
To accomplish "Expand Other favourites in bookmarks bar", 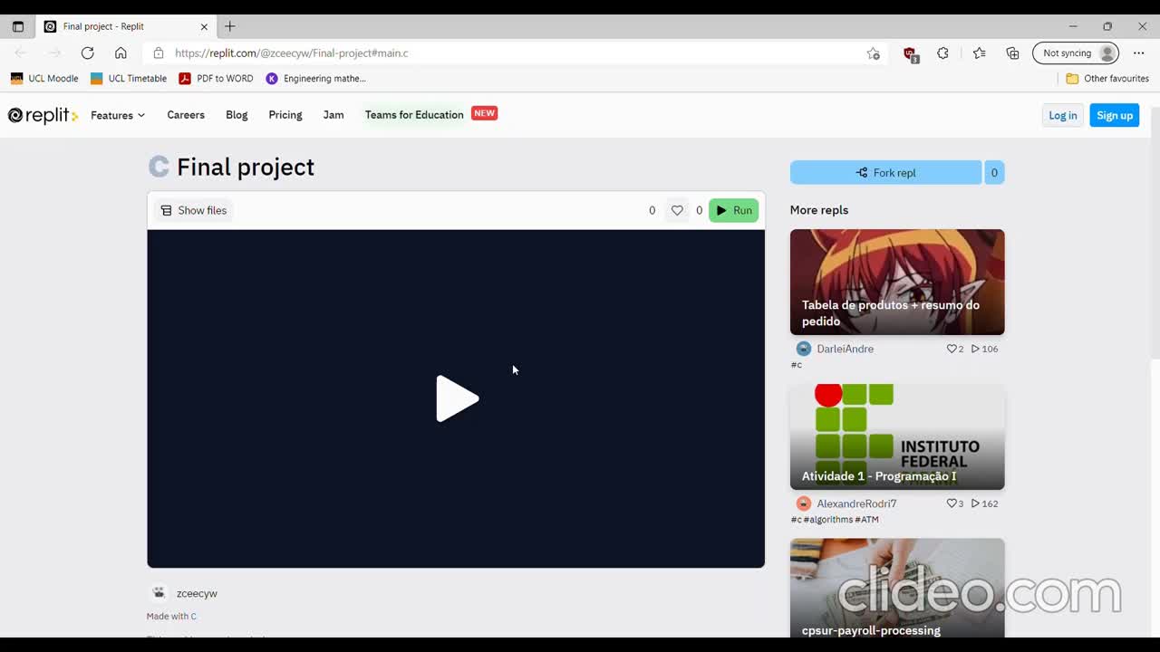I will coord(1107,78).
